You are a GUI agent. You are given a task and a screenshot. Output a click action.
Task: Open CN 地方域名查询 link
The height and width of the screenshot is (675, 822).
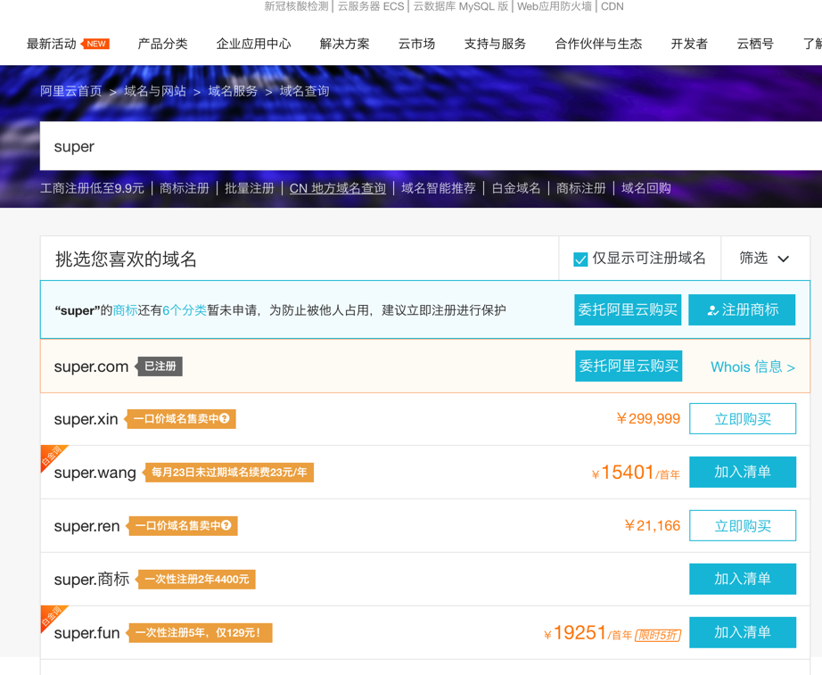338,188
